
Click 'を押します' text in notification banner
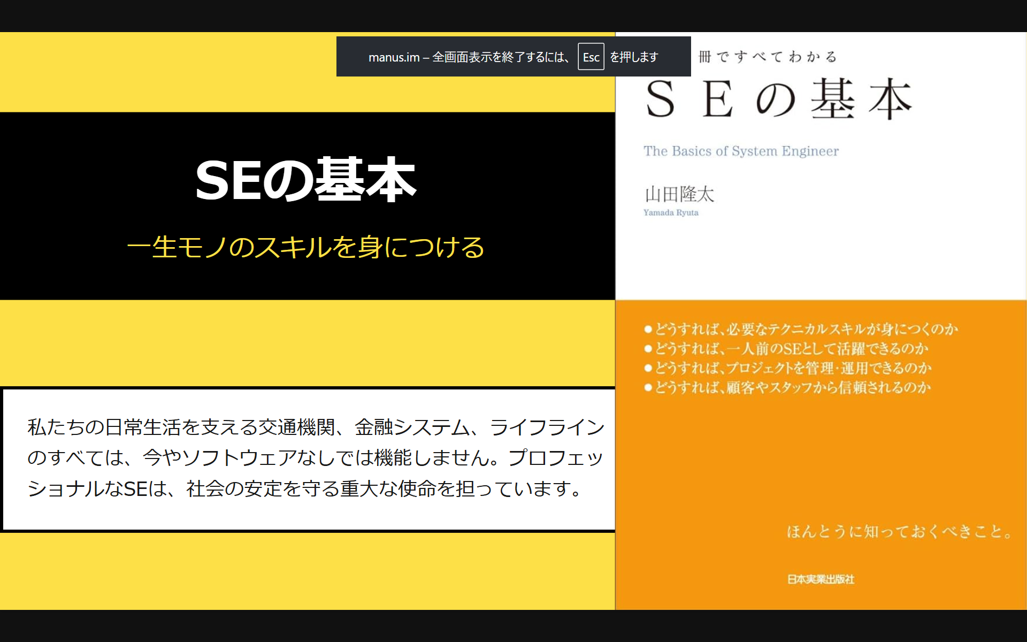pyautogui.click(x=634, y=57)
